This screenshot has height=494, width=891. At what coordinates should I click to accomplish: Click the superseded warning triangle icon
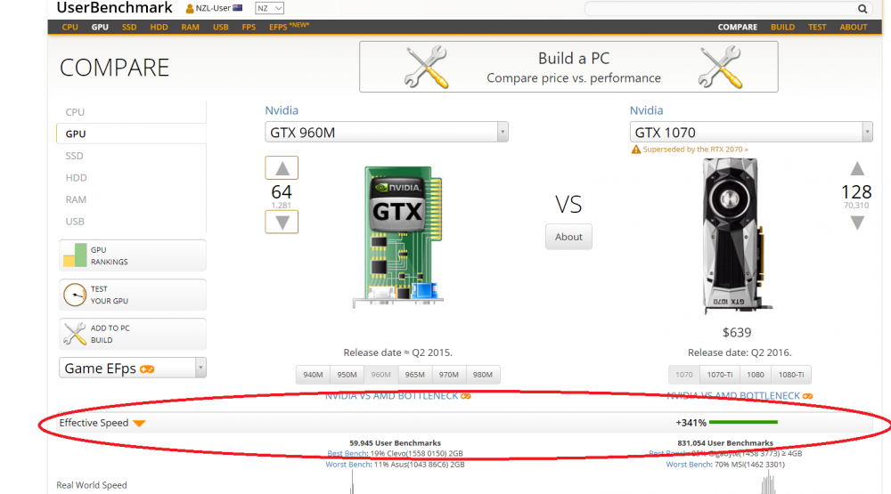click(636, 150)
